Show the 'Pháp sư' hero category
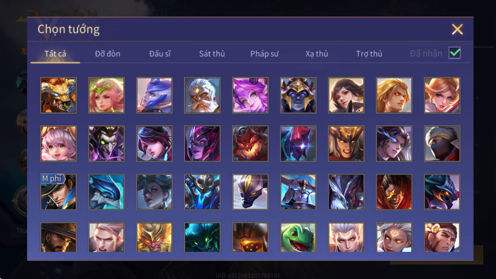496x279 pixels. click(264, 54)
